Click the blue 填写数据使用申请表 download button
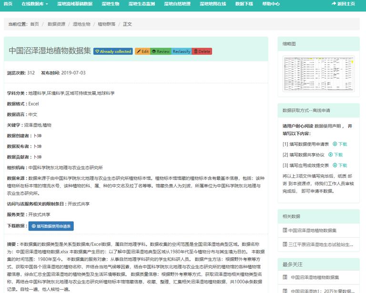This screenshot has height=293, width=366. 51,226
